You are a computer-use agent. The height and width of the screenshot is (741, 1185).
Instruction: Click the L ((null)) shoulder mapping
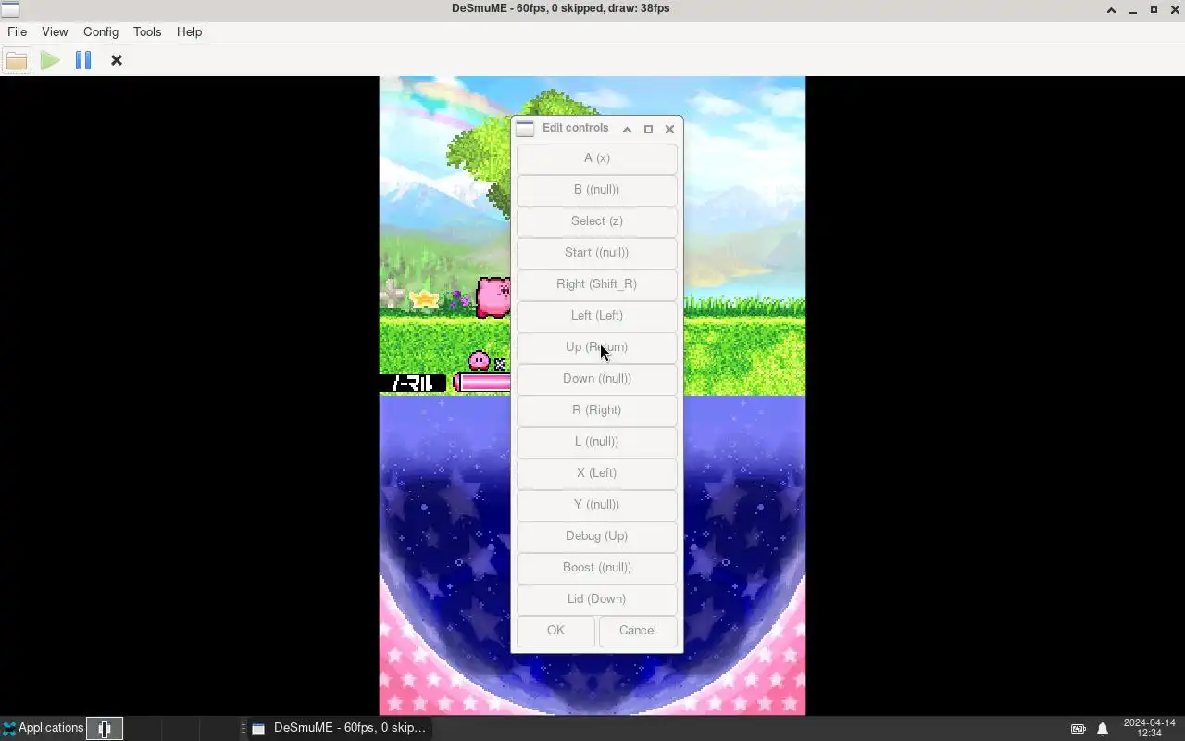coord(596,442)
